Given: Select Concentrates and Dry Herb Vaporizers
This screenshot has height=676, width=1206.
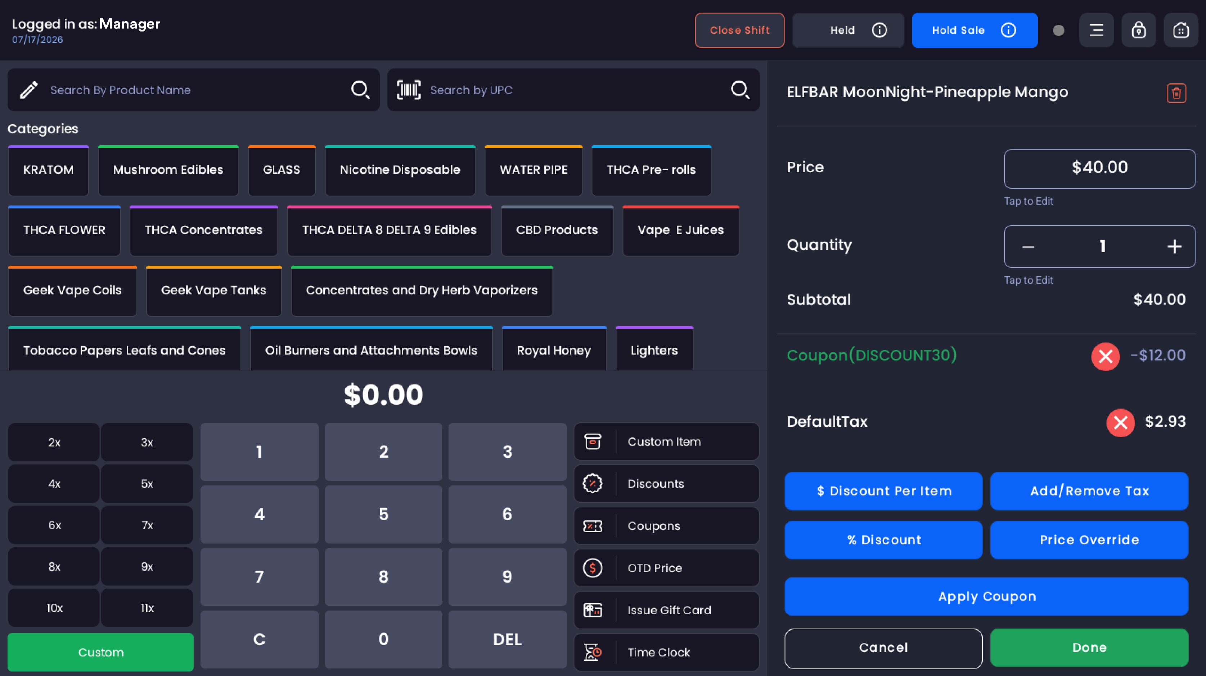Looking at the screenshot, I should point(421,291).
